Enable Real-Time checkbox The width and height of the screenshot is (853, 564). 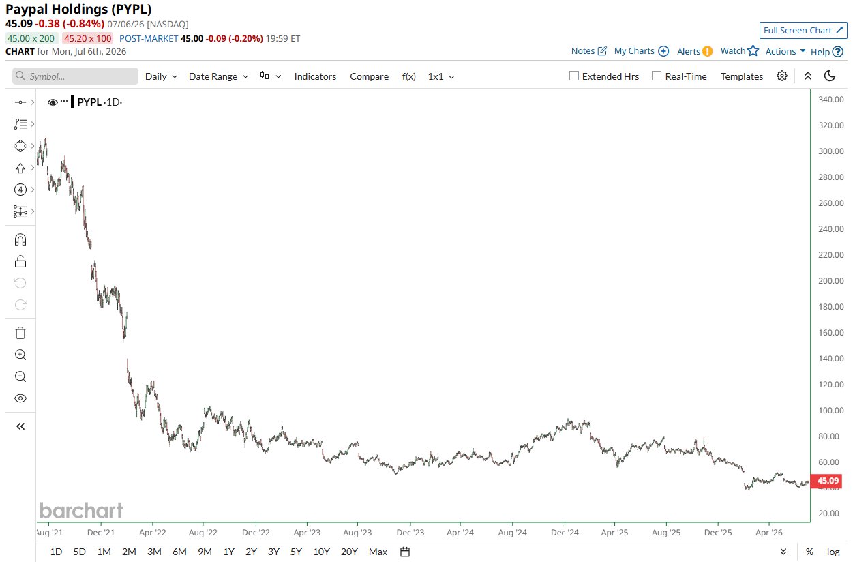[x=657, y=76]
